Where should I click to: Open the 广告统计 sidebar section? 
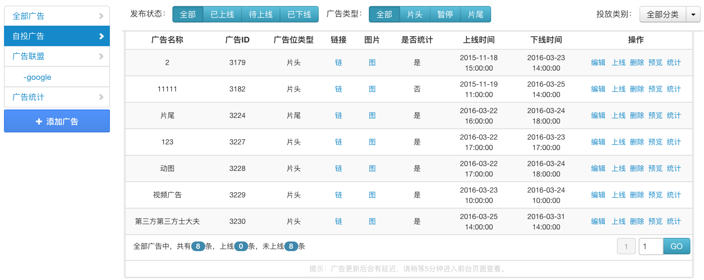coord(57,97)
